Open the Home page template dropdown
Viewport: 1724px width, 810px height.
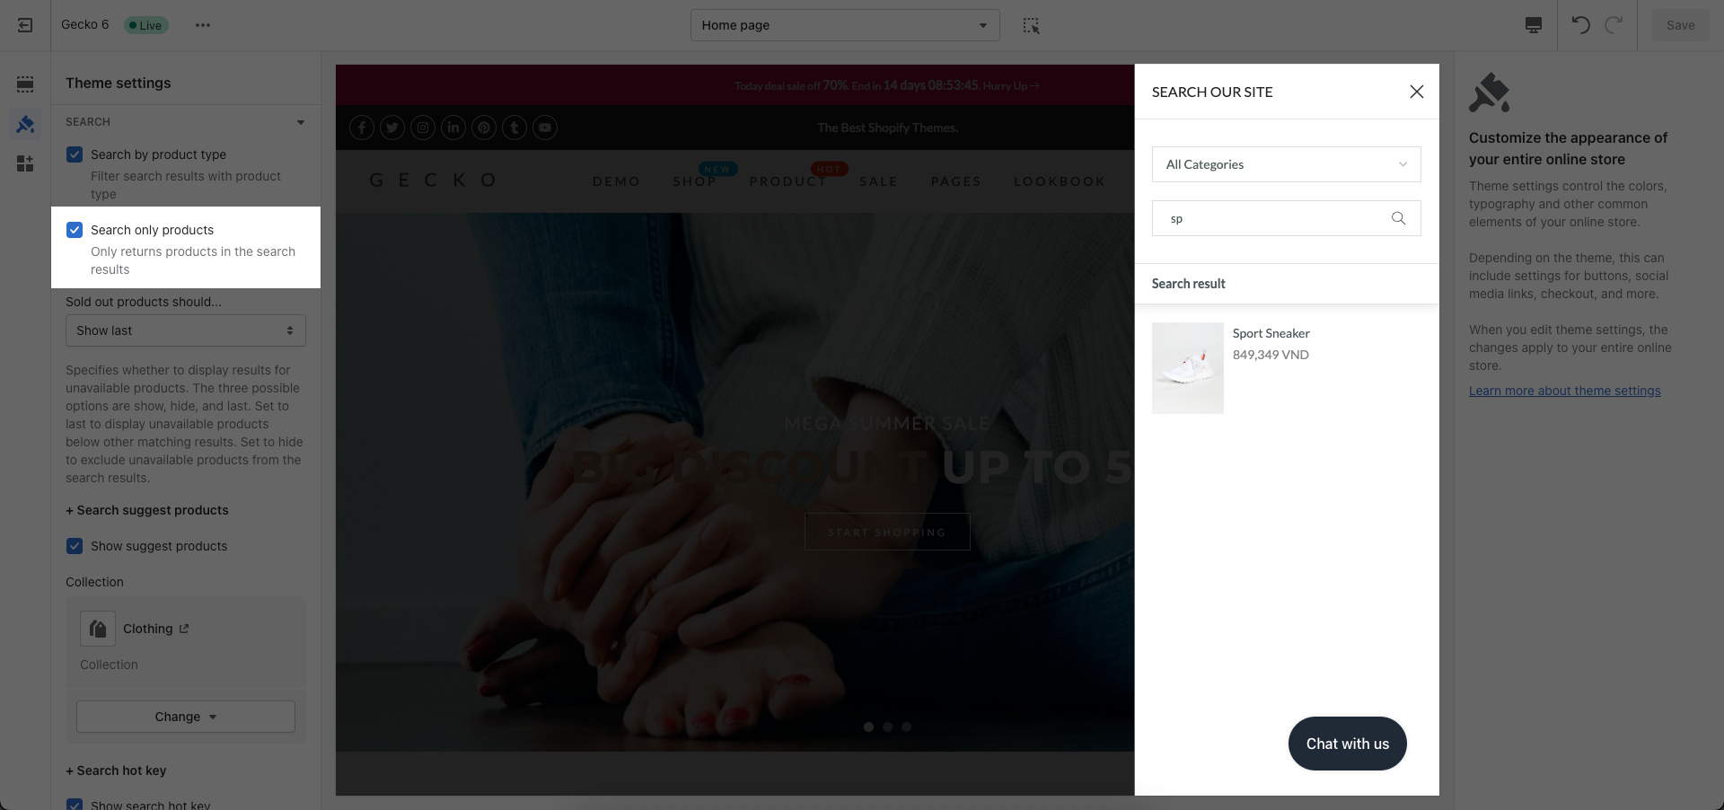pyautogui.click(x=845, y=25)
